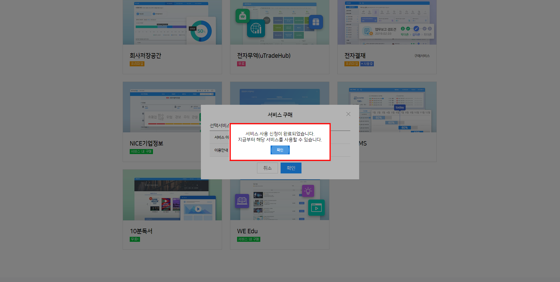
Task: Click the 50% donut chart icon
Action: pyautogui.click(x=201, y=31)
